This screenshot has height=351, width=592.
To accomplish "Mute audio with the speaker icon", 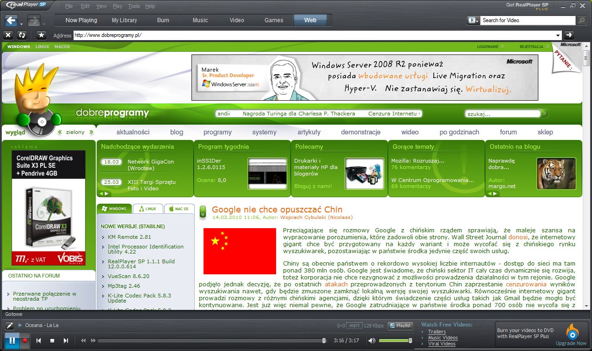I will (x=371, y=341).
